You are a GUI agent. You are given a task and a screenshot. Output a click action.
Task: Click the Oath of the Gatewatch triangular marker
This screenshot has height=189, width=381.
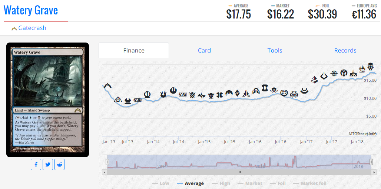click(246, 93)
